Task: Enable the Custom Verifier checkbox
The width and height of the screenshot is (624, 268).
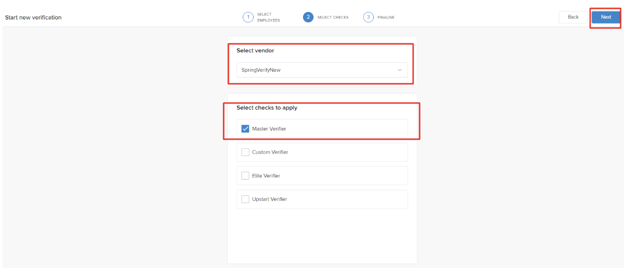Action: [x=245, y=152]
